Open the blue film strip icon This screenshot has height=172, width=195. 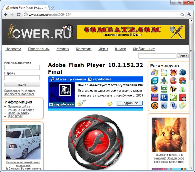pyautogui.click(x=173, y=106)
